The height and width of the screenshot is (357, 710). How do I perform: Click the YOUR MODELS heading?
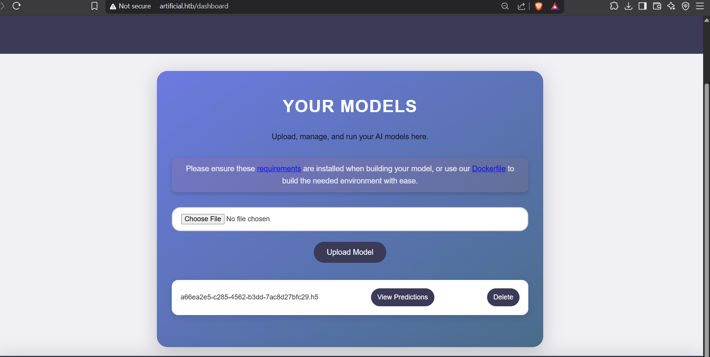coord(350,106)
